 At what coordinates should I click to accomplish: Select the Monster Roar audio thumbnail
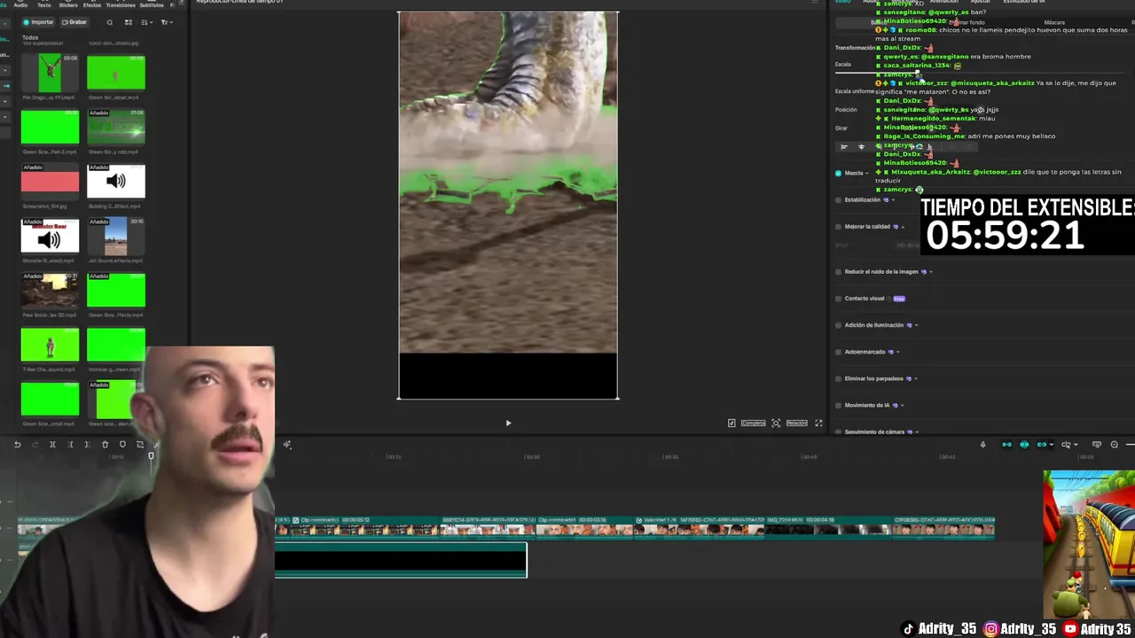pyautogui.click(x=50, y=237)
